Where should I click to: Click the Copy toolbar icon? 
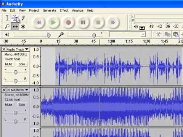(x=167, y=34)
